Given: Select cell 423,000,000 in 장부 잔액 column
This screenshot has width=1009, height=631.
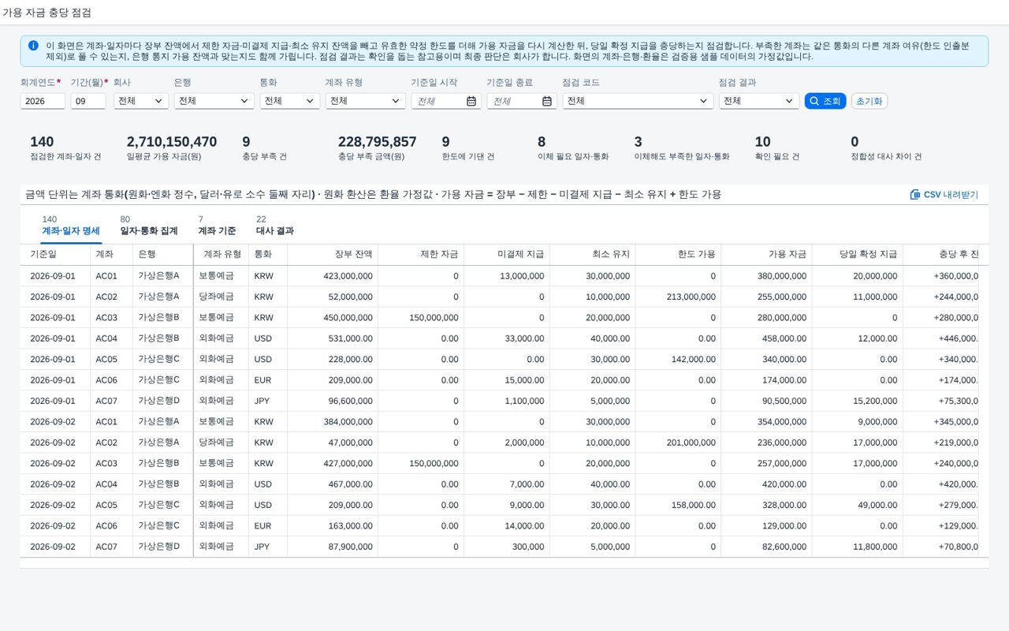Looking at the screenshot, I should [x=333, y=276].
